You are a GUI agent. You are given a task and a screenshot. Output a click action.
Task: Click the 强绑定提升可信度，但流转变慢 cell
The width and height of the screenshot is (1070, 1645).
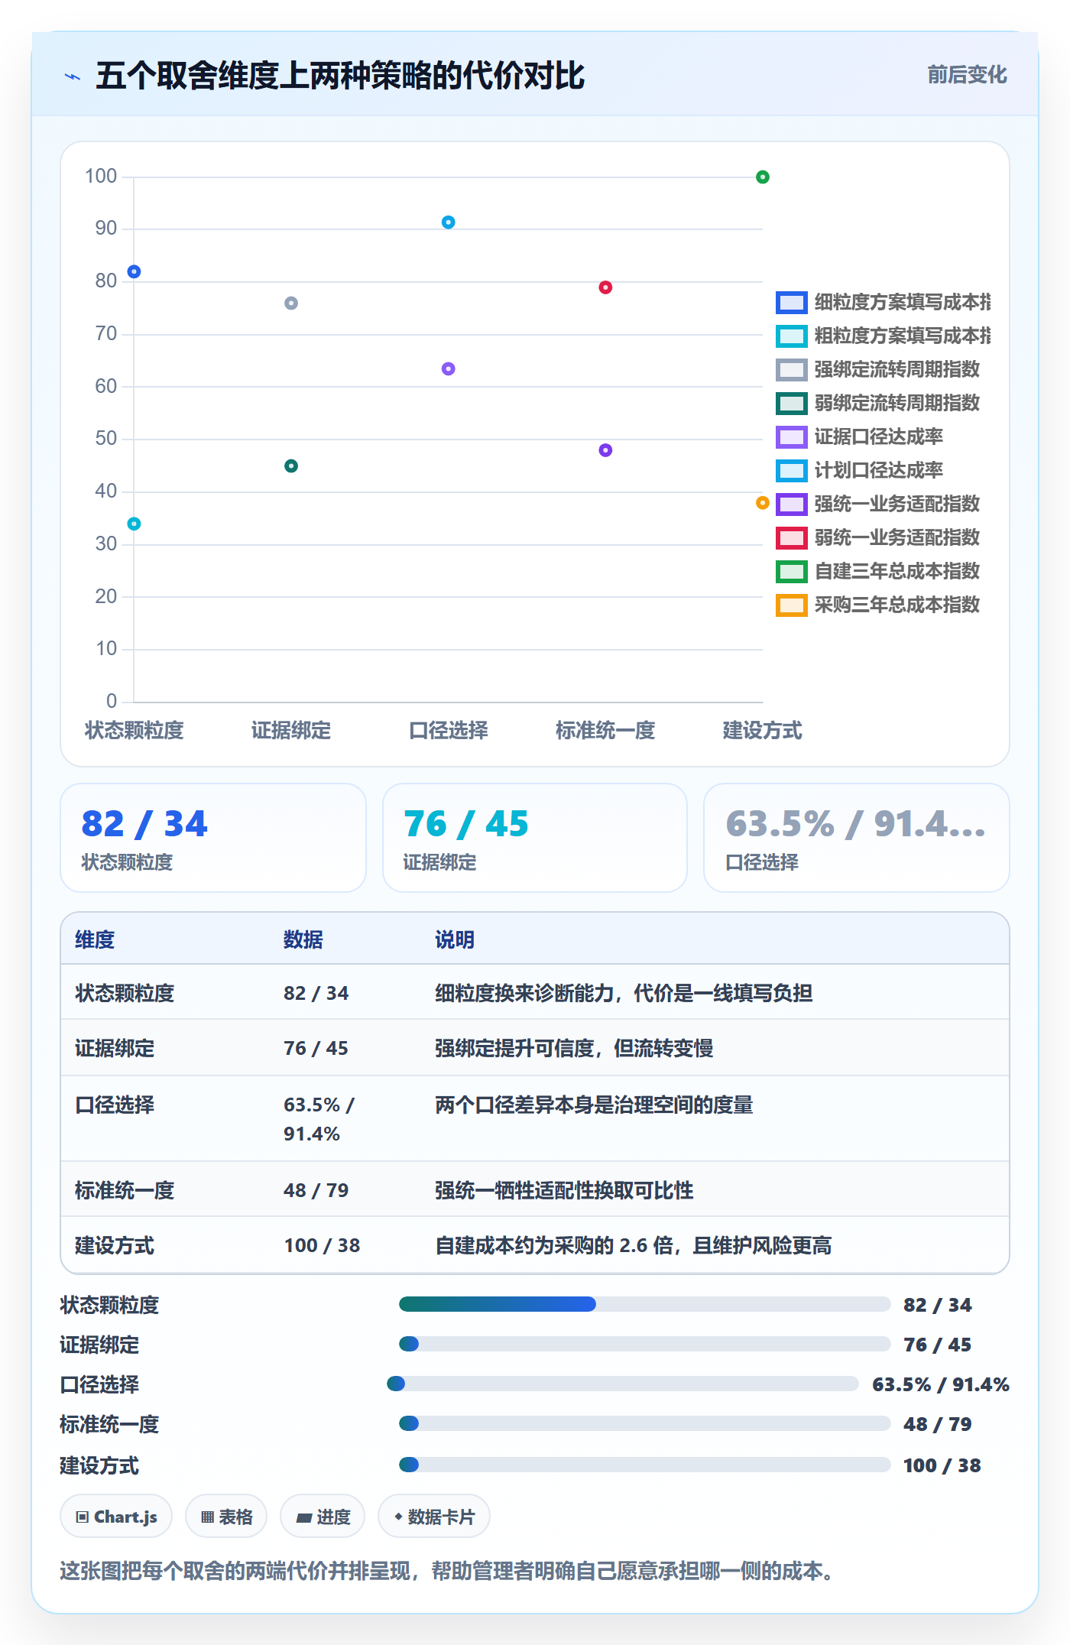pos(574,1048)
